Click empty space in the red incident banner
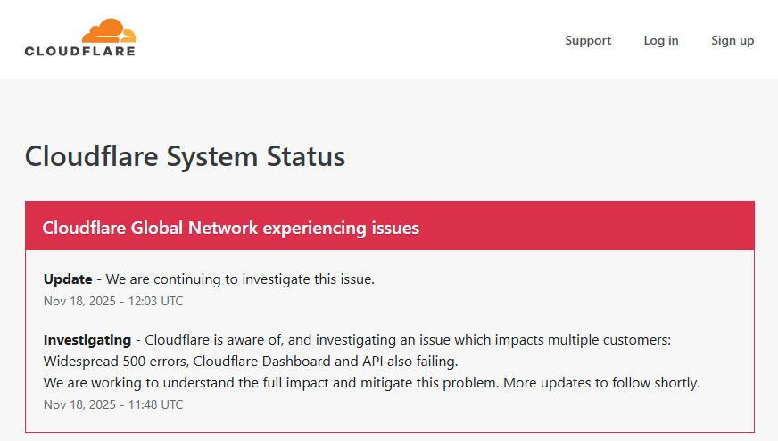Viewport: 778px width, 441px height. [589, 228]
